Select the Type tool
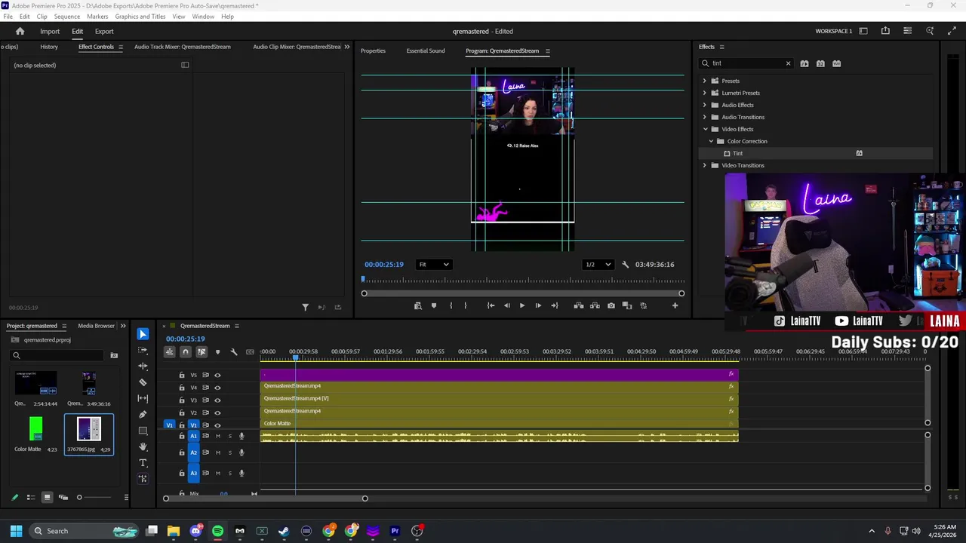 coord(143,462)
